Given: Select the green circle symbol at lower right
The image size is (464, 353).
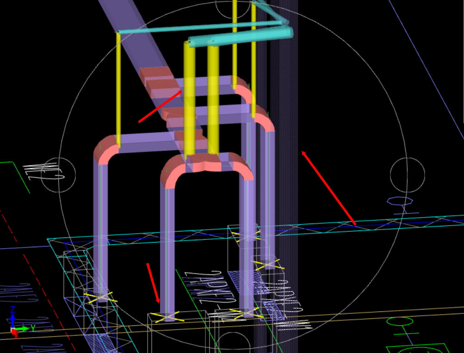Looking at the screenshot, I should (400, 322).
